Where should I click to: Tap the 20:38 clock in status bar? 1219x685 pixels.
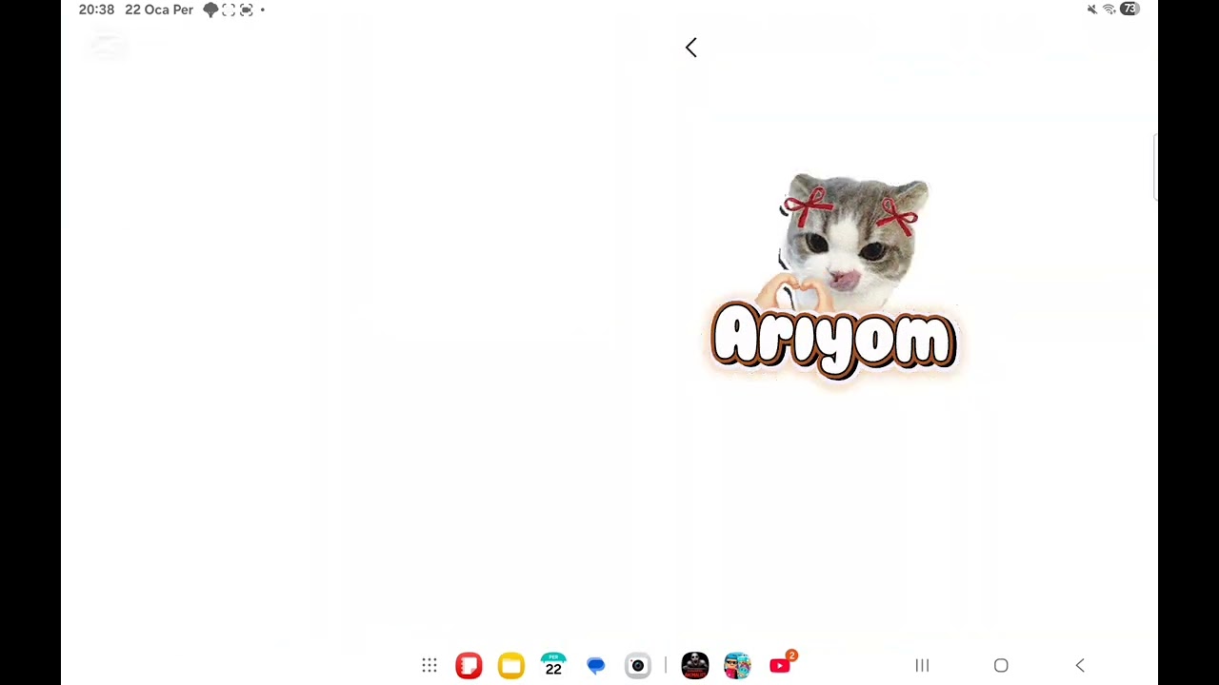96,10
